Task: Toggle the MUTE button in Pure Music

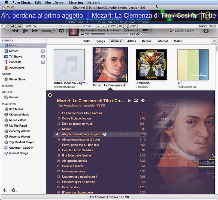Action: point(28,26)
